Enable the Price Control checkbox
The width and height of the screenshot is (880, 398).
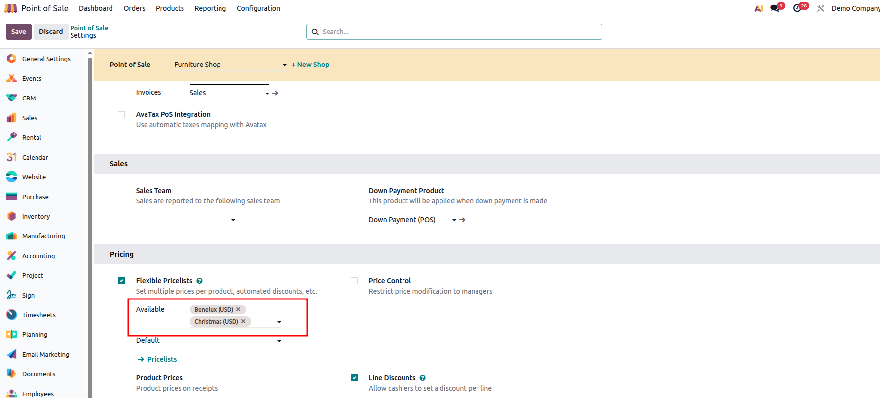(354, 281)
